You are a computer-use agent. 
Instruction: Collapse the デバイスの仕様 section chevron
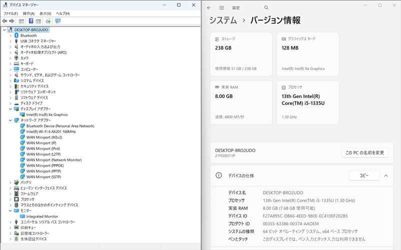386,175
